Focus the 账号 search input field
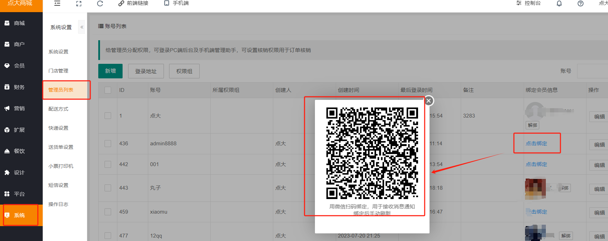Screen dimensions: 608x241 pos(592,71)
